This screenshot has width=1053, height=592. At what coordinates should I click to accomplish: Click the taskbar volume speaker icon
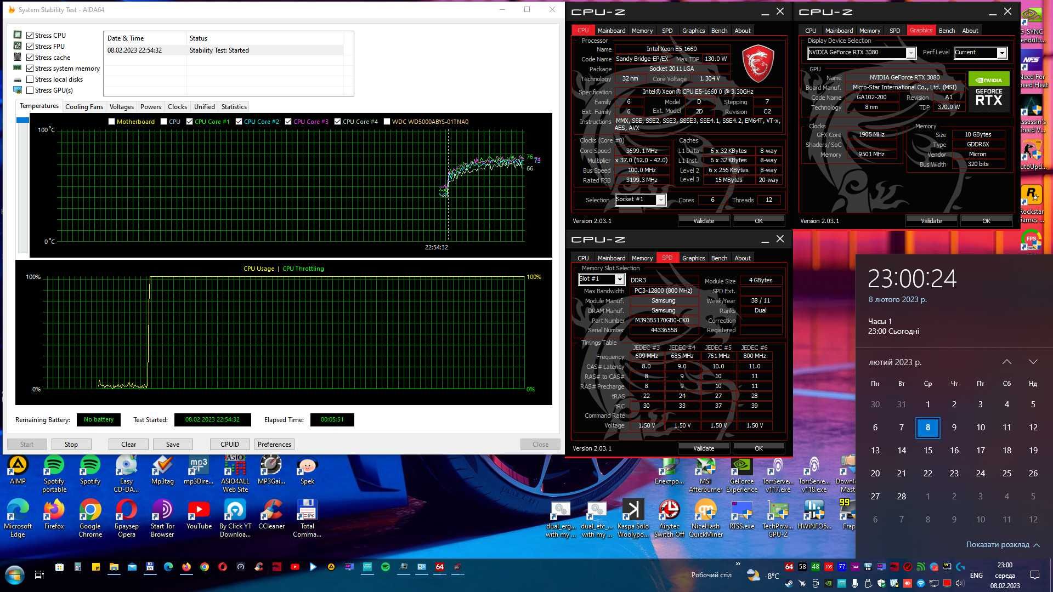(x=959, y=583)
